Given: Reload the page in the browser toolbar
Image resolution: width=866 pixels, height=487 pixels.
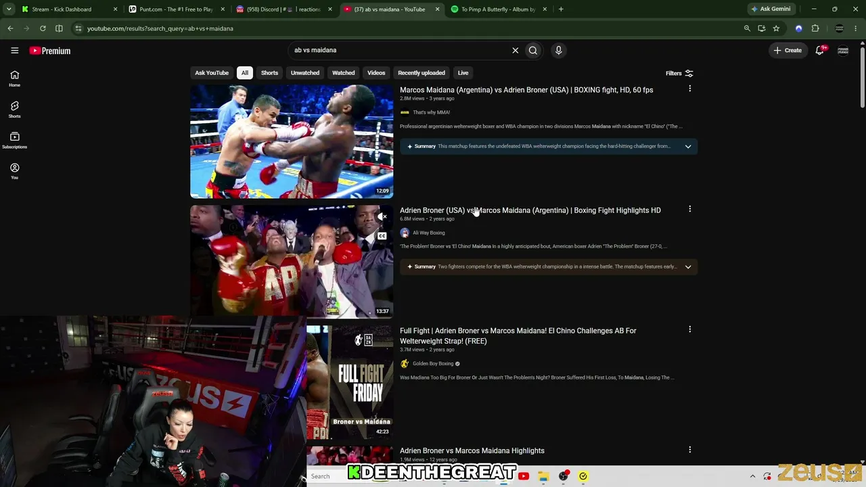Looking at the screenshot, I should point(43,28).
